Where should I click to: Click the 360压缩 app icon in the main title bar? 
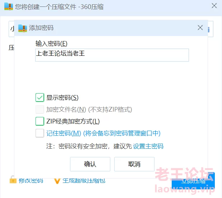(9, 7)
